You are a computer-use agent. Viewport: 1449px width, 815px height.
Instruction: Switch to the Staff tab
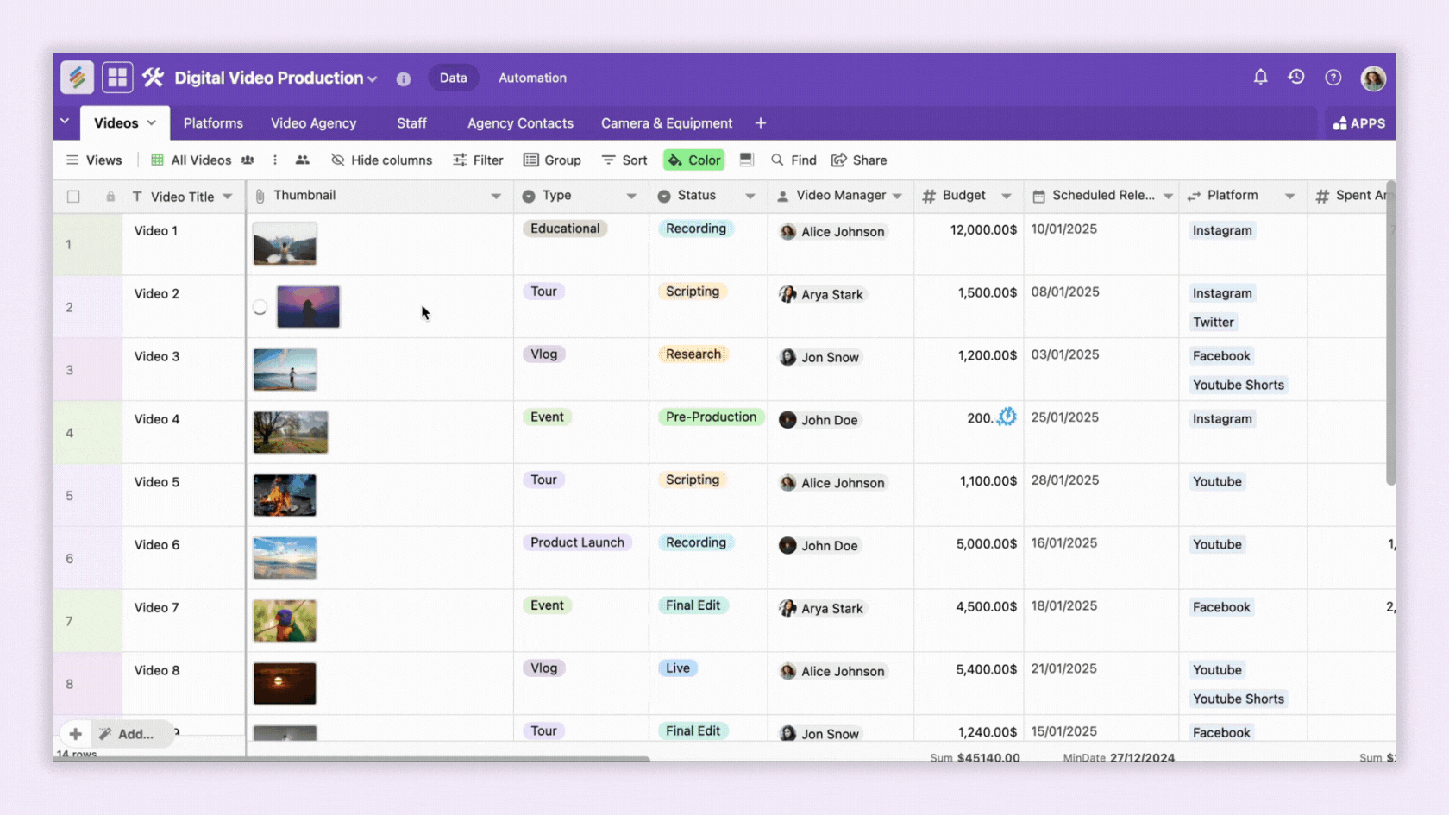coord(411,123)
